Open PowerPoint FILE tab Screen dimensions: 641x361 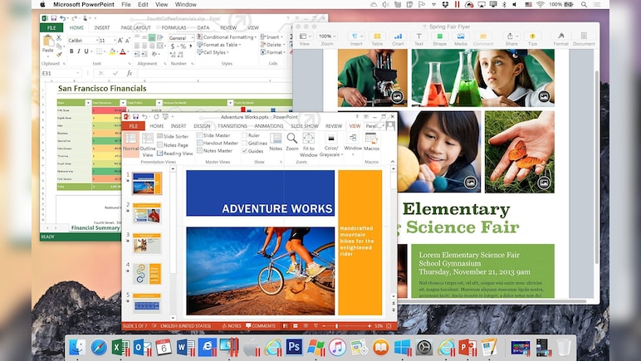pyautogui.click(x=134, y=126)
